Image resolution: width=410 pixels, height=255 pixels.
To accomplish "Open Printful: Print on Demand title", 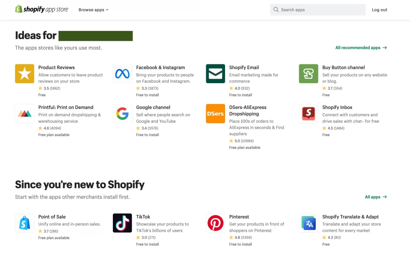I will tap(66, 107).
